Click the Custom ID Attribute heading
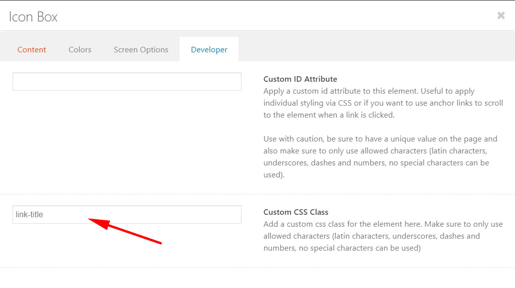 click(300, 79)
